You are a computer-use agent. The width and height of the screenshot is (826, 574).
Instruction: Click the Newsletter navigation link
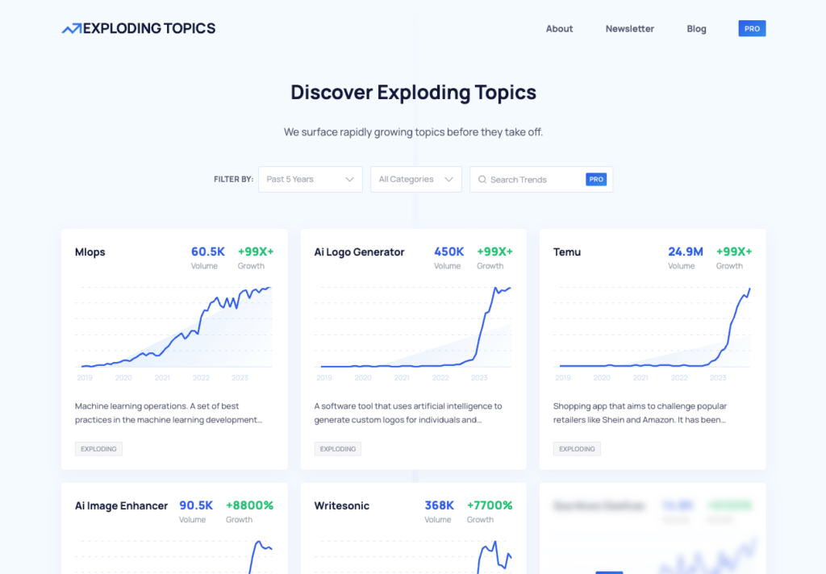pyautogui.click(x=629, y=28)
